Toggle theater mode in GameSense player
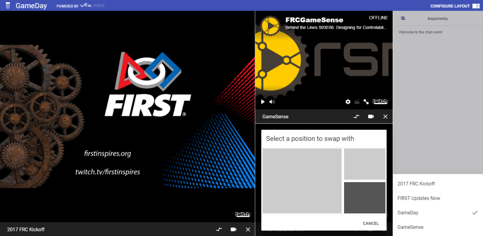483x236 pixels. (x=357, y=102)
